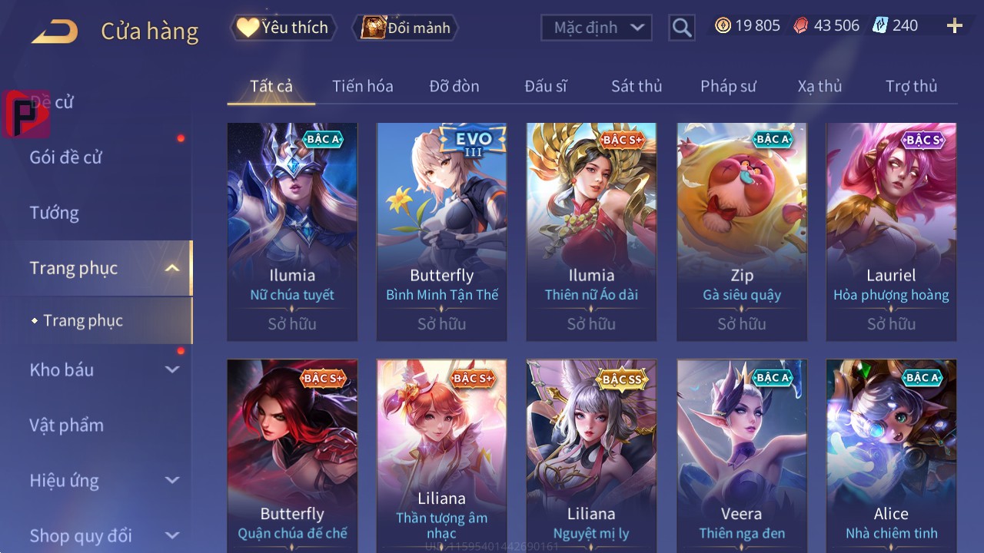Open the Mặc định sort dropdown
This screenshot has height=553, width=984.
point(597,28)
